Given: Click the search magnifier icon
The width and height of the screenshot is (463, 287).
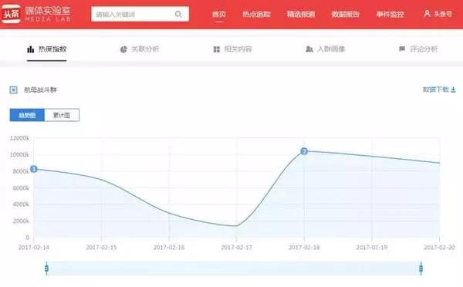Looking at the screenshot, I should pos(178,14).
